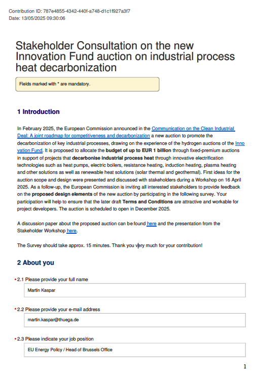256x372 pixels.
Task: Click the page number 1 at bottom
Action: pos(245,366)
